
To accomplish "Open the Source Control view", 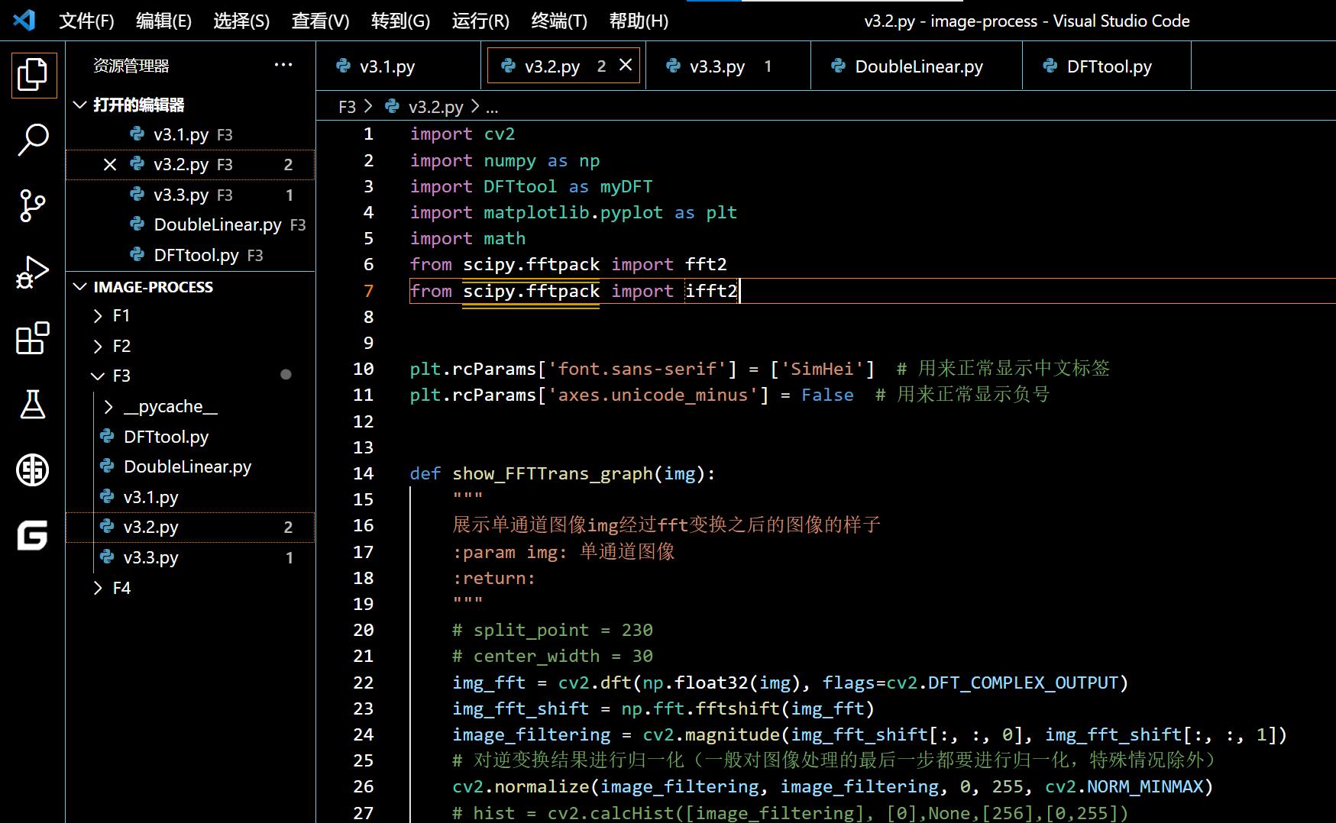I will click(x=33, y=205).
